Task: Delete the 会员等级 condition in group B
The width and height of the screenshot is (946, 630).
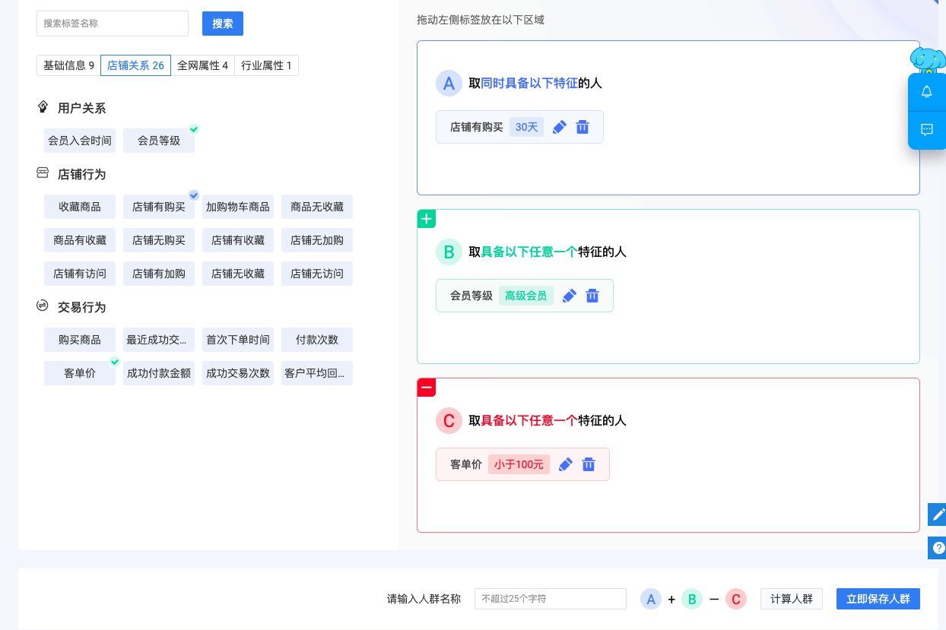Action: 592,296
